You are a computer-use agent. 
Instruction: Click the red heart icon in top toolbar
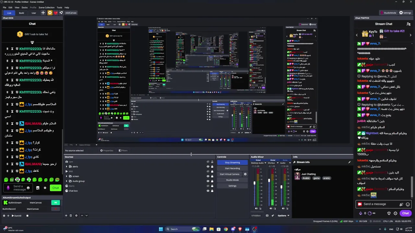[x=55, y=13]
